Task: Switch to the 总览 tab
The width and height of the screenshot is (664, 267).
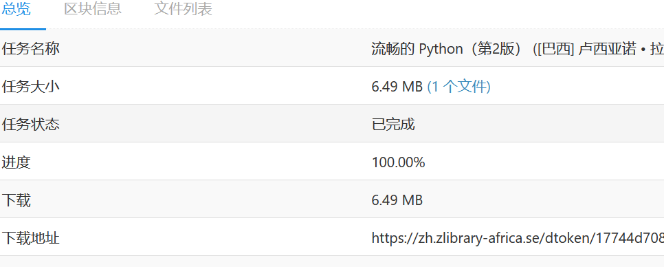Action: point(16,9)
